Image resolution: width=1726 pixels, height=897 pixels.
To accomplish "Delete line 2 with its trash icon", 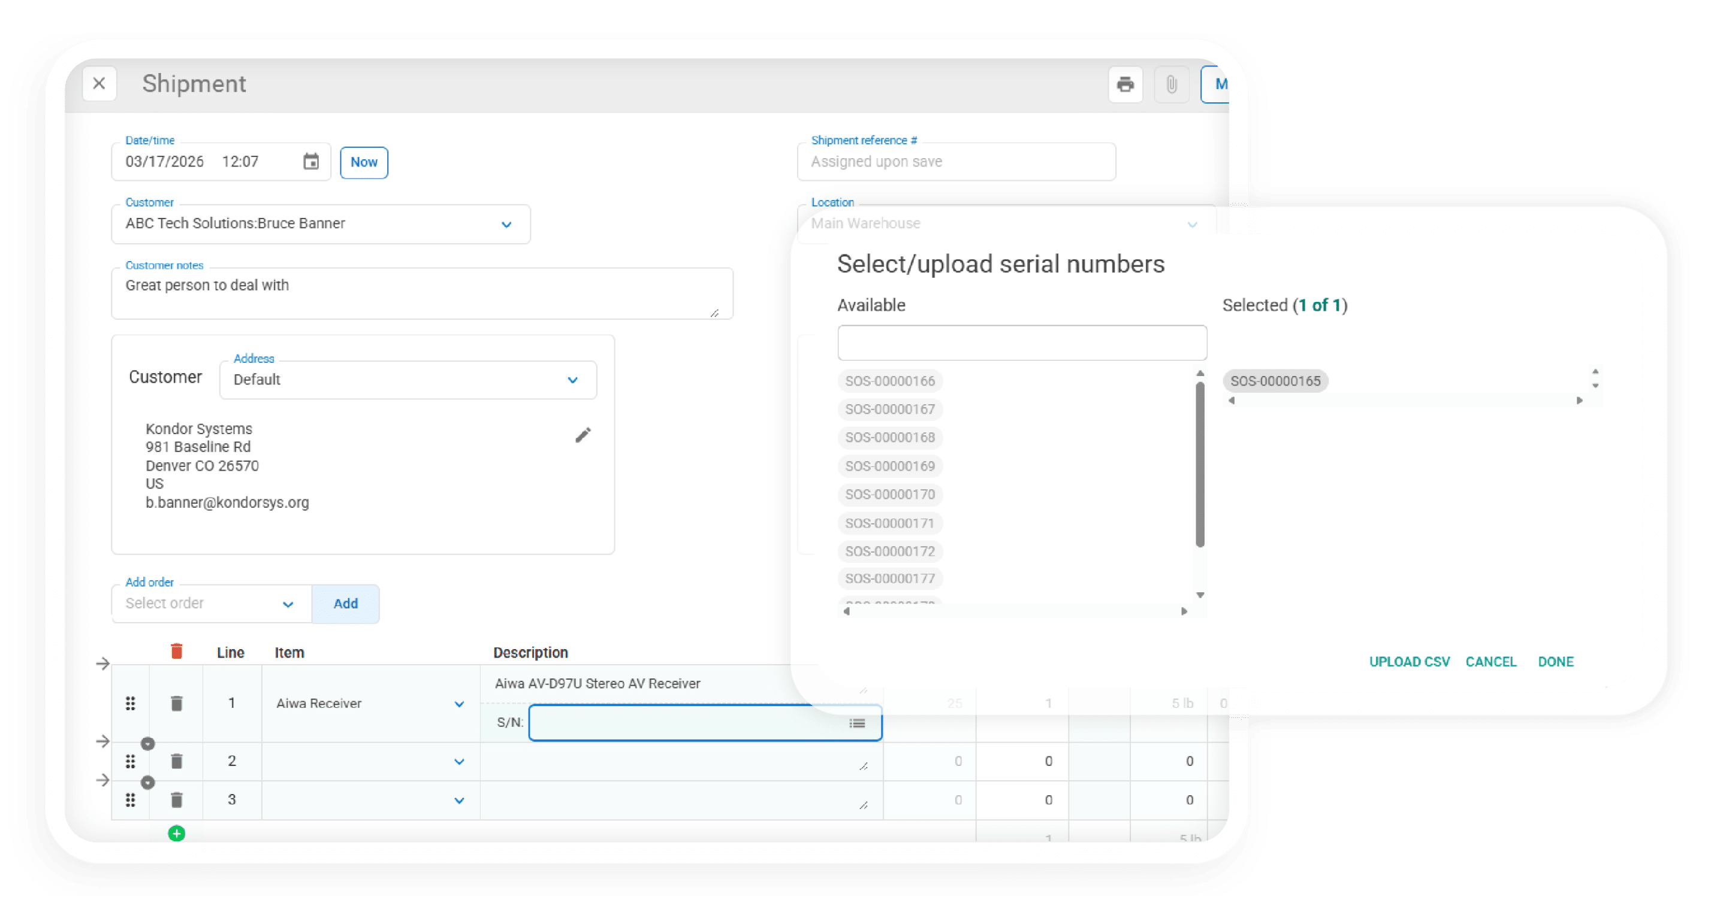I will tap(176, 761).
